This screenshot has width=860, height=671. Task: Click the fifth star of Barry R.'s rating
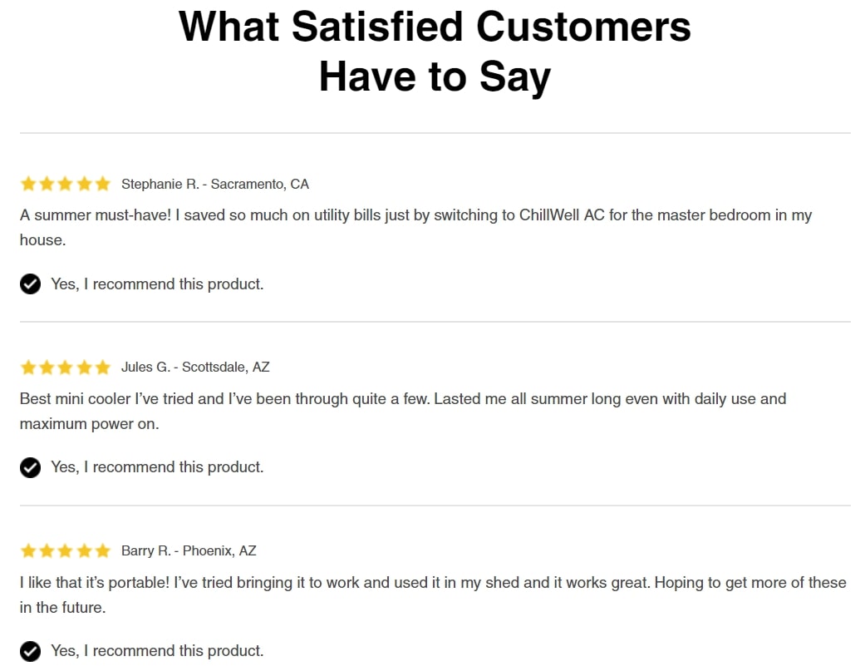point(102,550)
